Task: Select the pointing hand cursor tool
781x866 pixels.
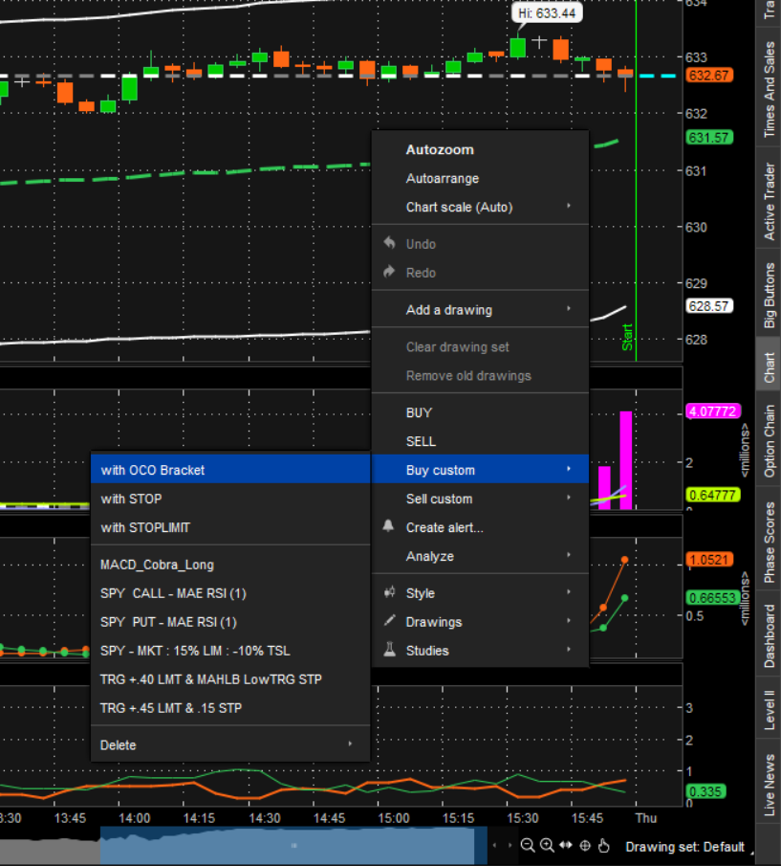Action: (605, 846)
